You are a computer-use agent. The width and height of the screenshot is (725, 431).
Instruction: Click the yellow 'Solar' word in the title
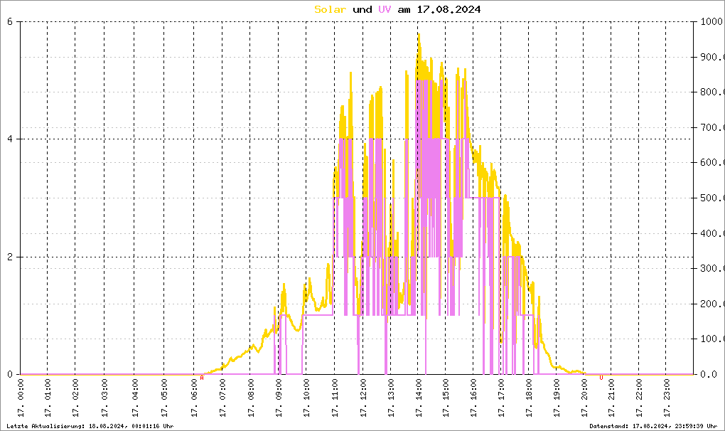(330, 9)
